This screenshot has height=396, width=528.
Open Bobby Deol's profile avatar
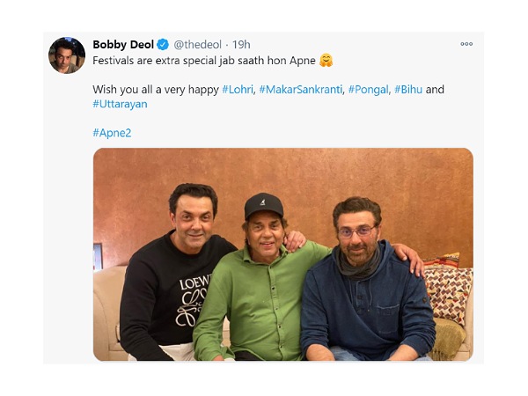point(66,55)
